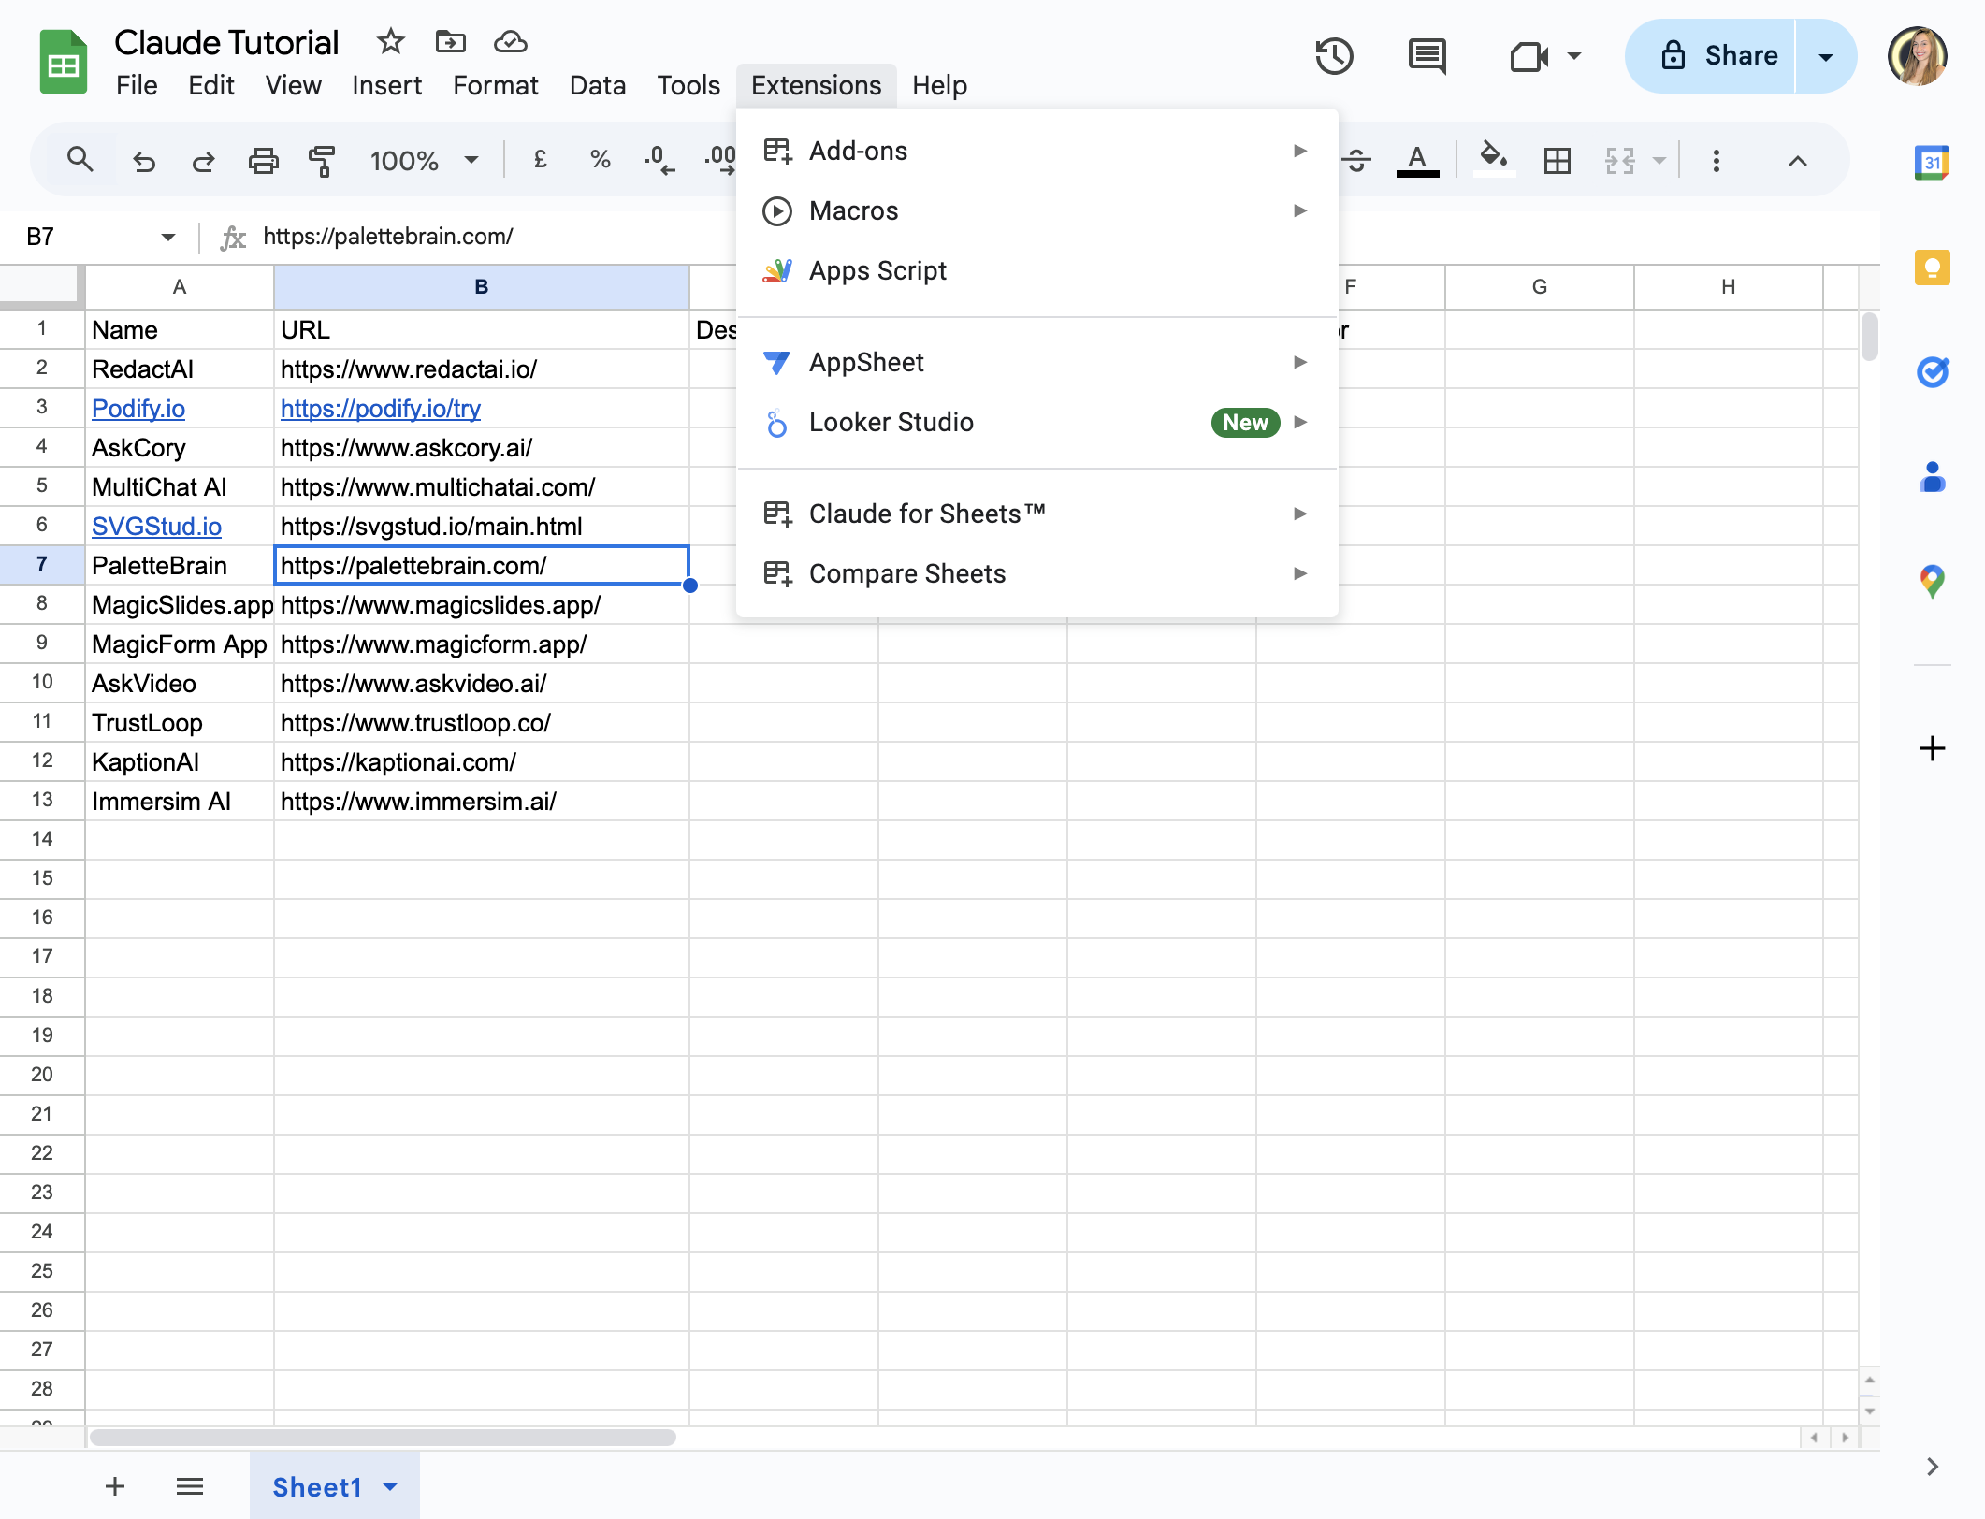Viewport: 1985px width, 1519px height.
Task: Open the Sheet1 tab options arrow
Action: pyautogui.click(x=391, y=1486)
